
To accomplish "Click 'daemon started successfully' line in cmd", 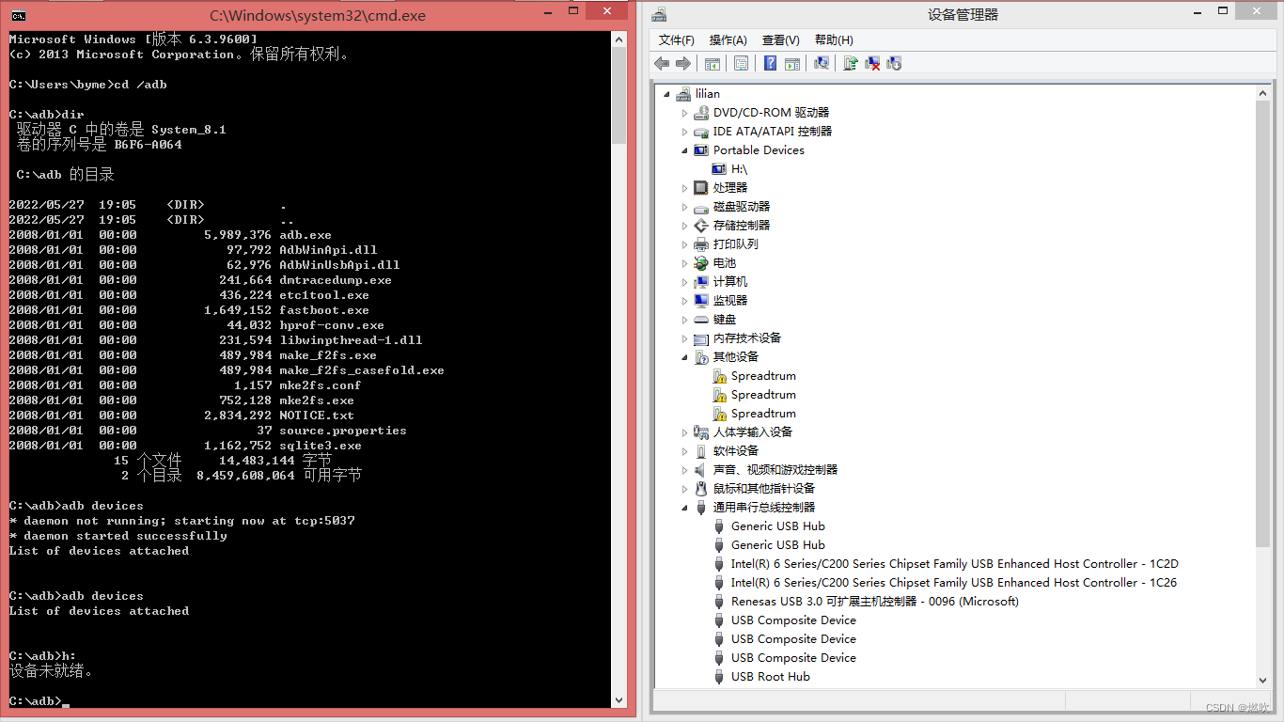I will 118,536.
